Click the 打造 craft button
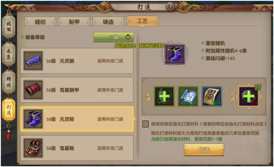274x167 pixels. click(204, 150)
